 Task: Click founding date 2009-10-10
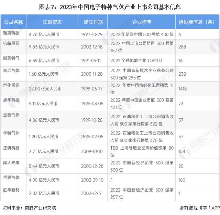pos(92,151)
